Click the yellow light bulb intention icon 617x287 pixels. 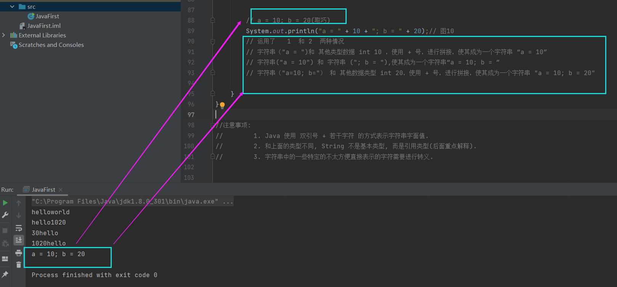tap(222, 105)
